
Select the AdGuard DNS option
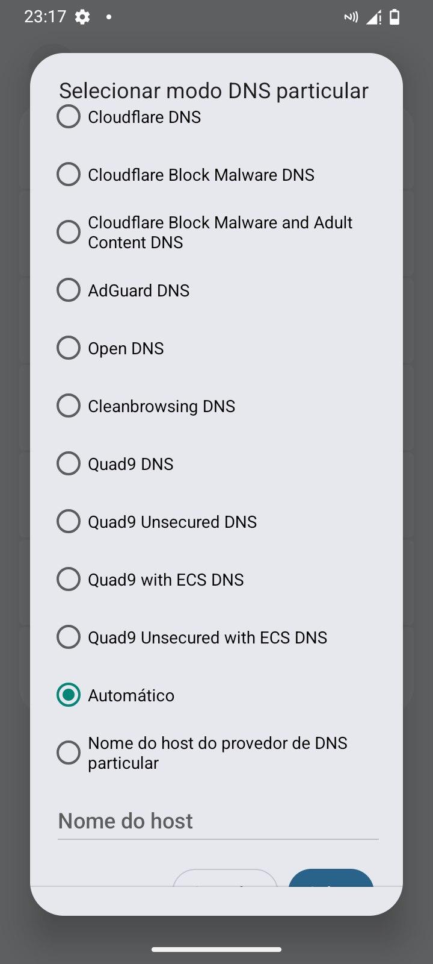69,290
